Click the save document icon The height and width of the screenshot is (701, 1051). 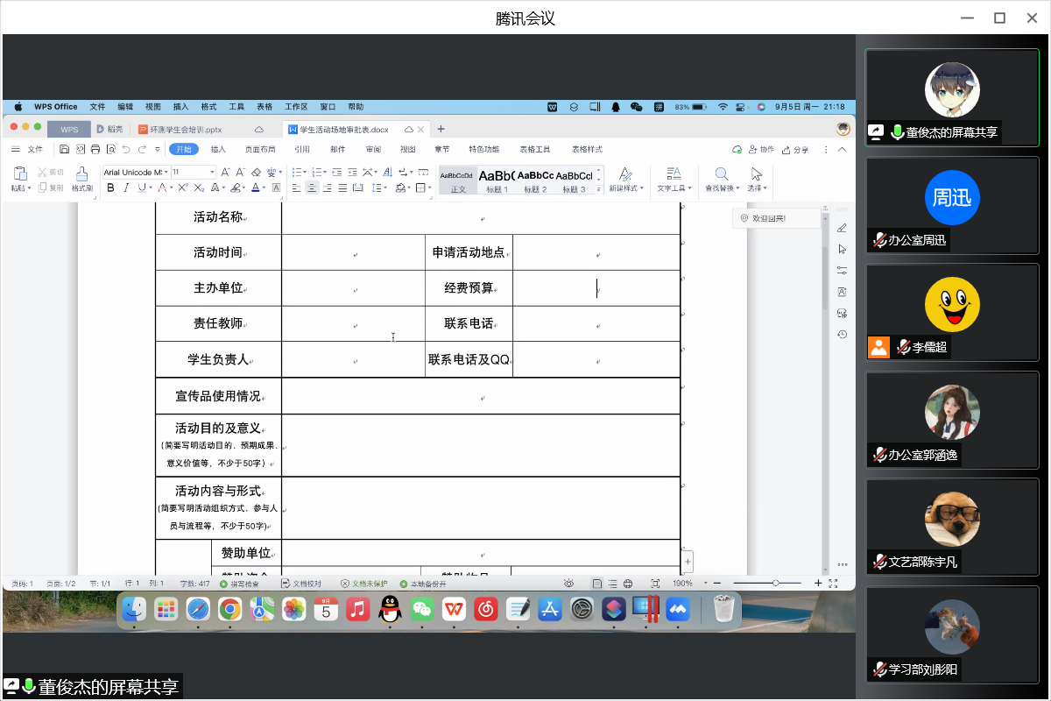(x=65, y=150)
